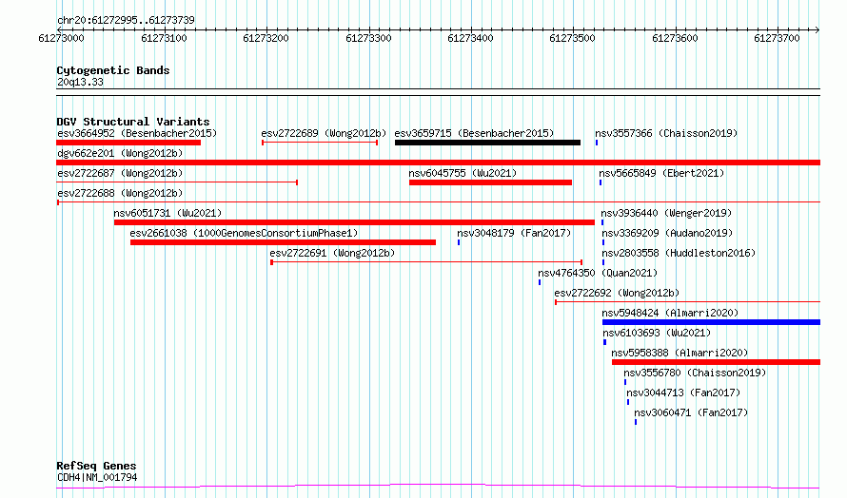847x498 pixels.
Task: Open nsv3044713 (Fan2017) variant label
Action: pos(683,393)
